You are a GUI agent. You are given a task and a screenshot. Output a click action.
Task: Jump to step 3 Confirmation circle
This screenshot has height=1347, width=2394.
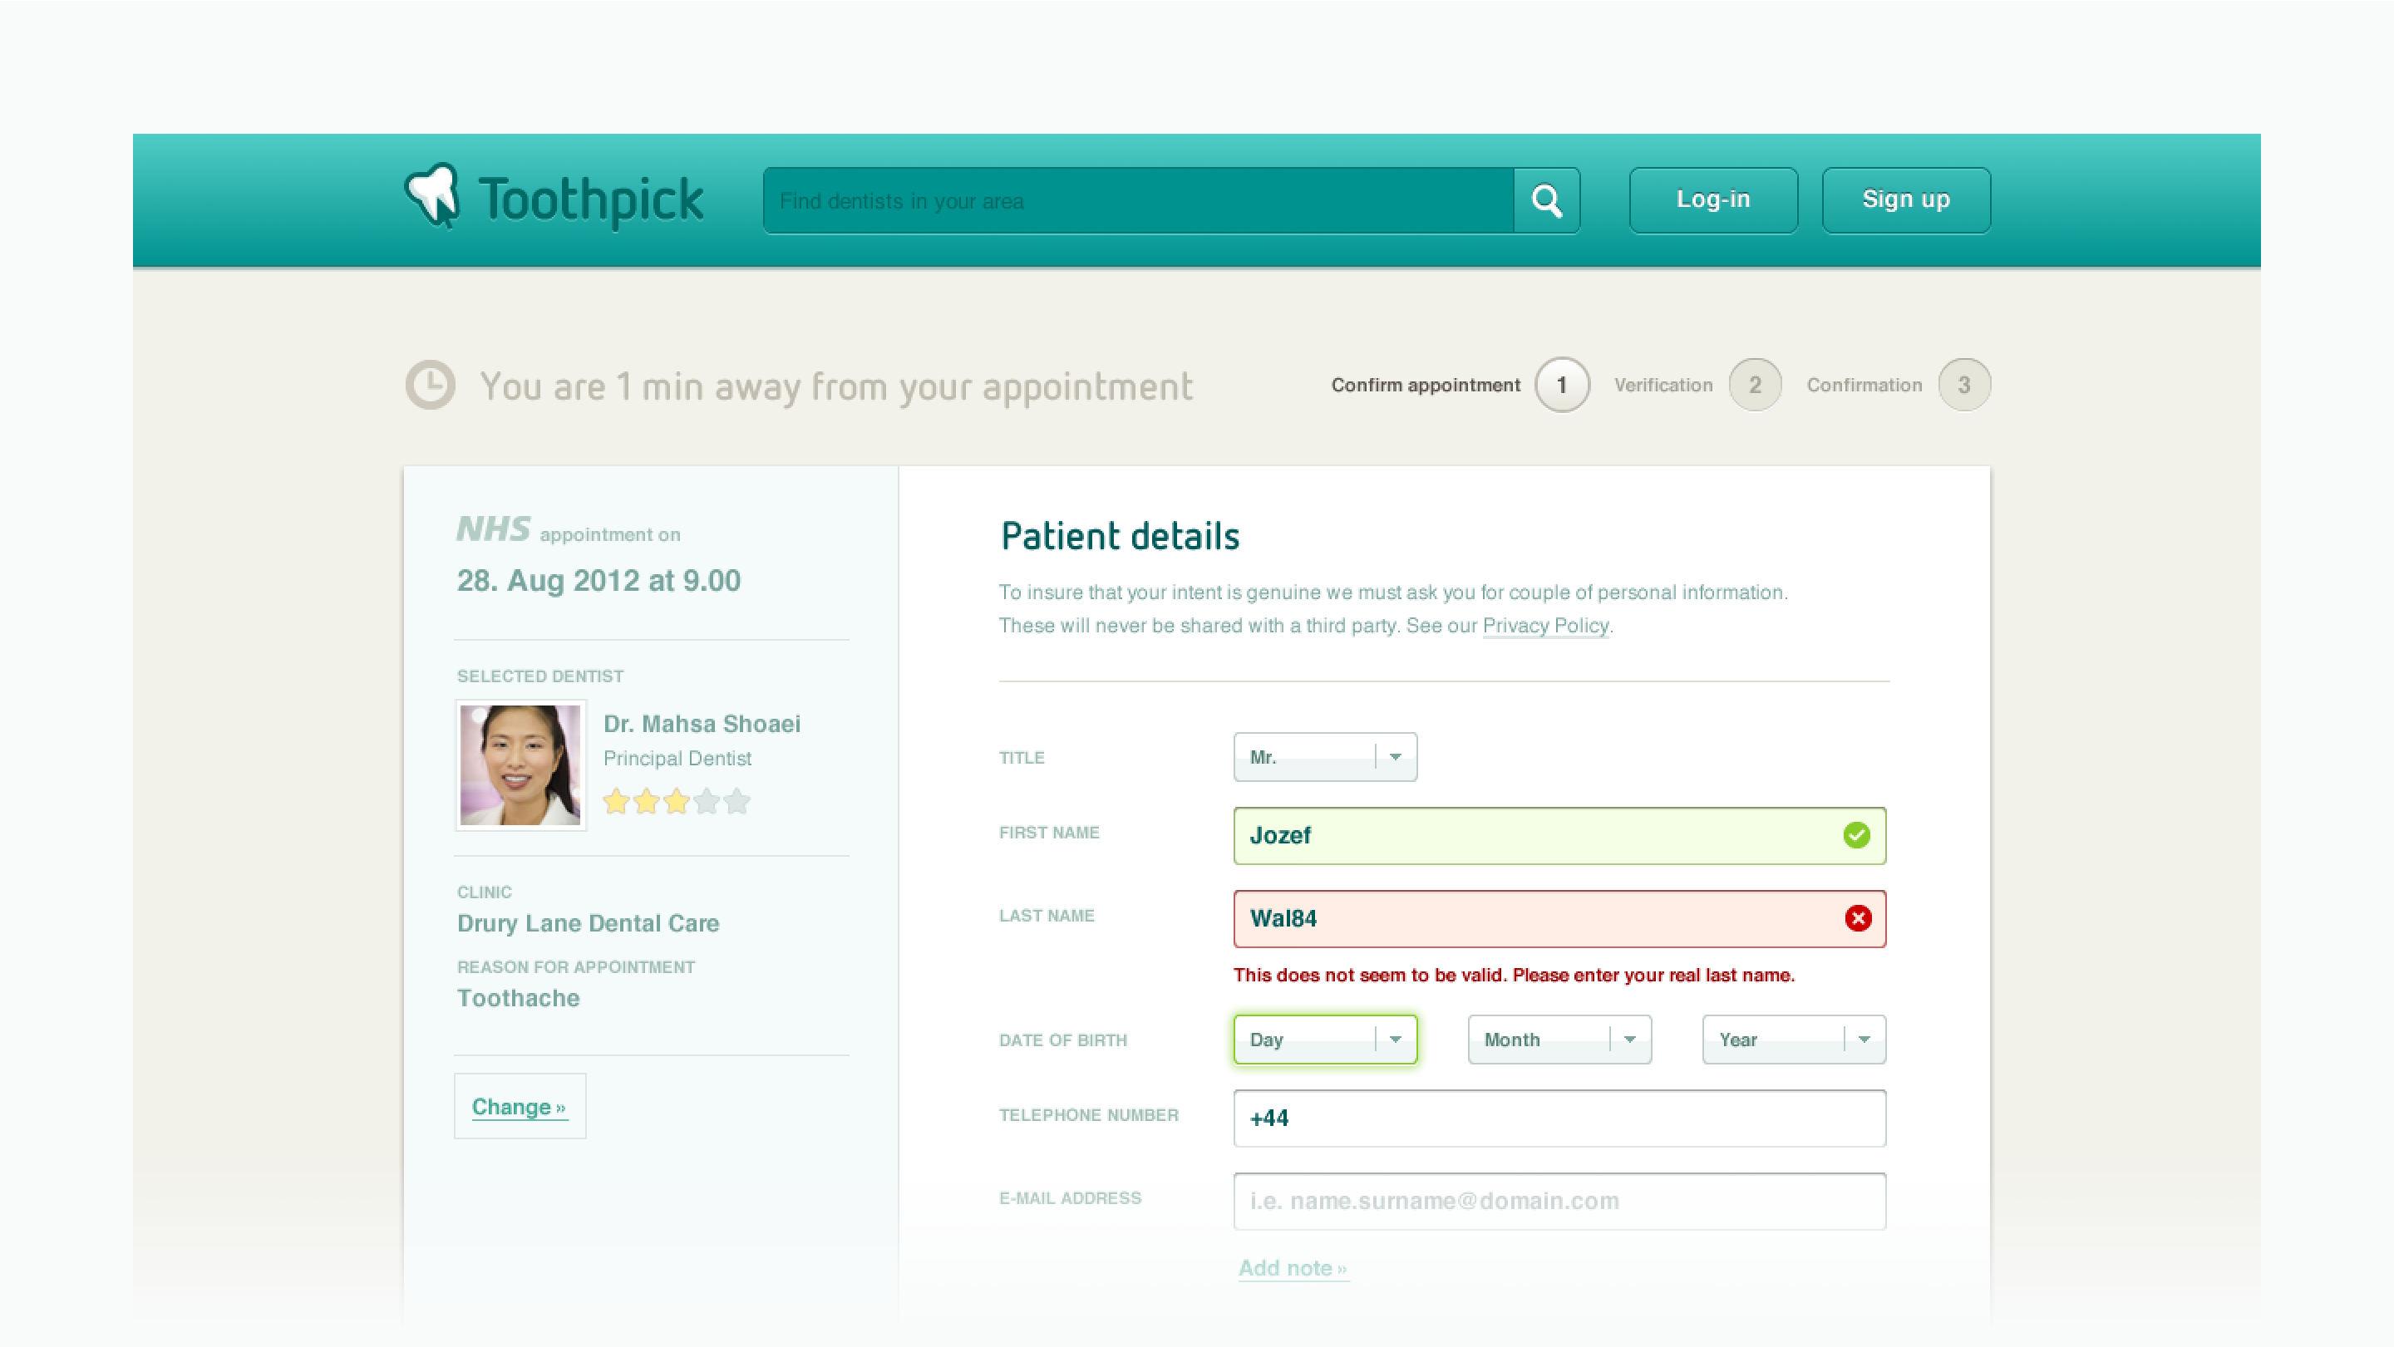click(x=1963, y=385)
